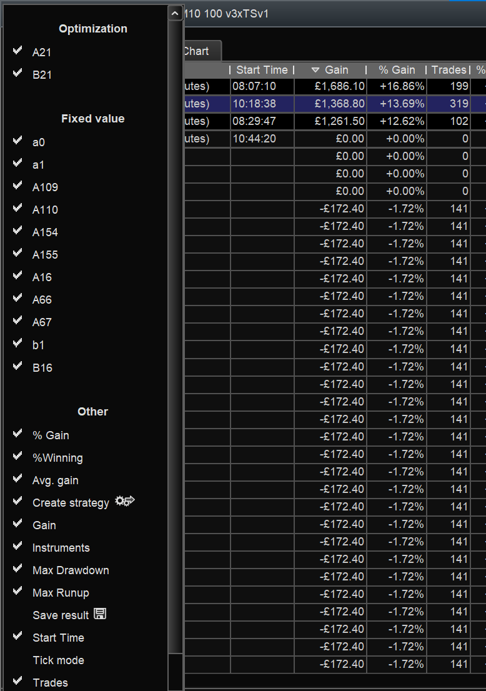Screen dimensions: 486x691
Task: Sort by the % Gain column header
Action: 397,69
